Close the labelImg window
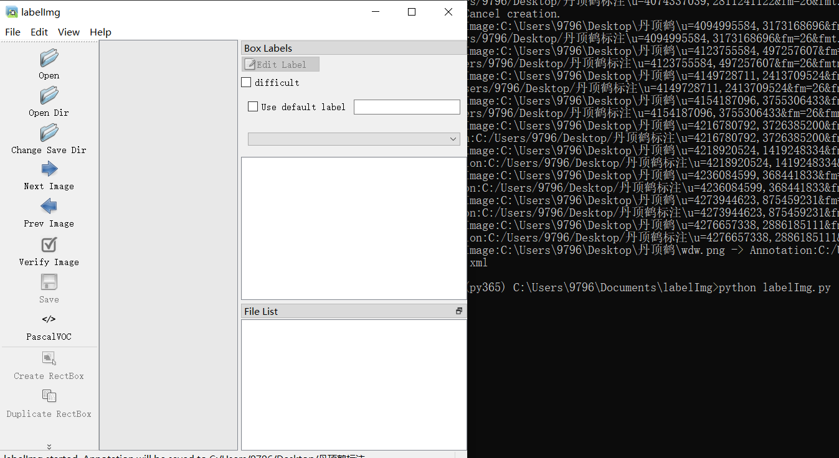The height and width of the screenshot is (458, 839). (448, 12)
